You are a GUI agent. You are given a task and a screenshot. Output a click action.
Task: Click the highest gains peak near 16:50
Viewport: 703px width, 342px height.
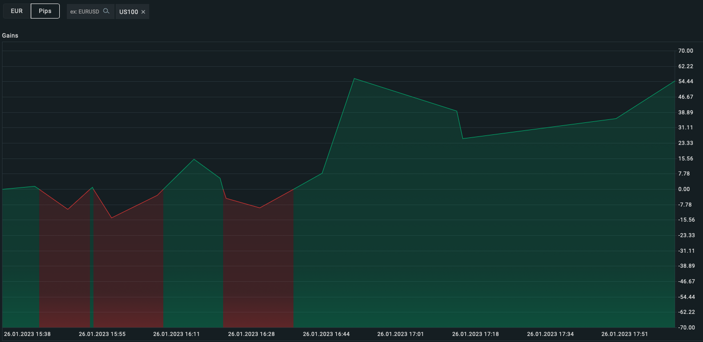[x=354, y=78]
